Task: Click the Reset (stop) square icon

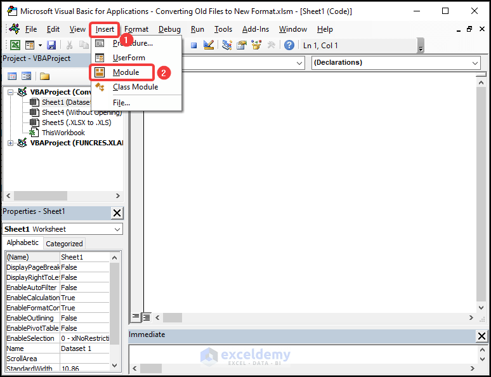Action: click(194, 46)
